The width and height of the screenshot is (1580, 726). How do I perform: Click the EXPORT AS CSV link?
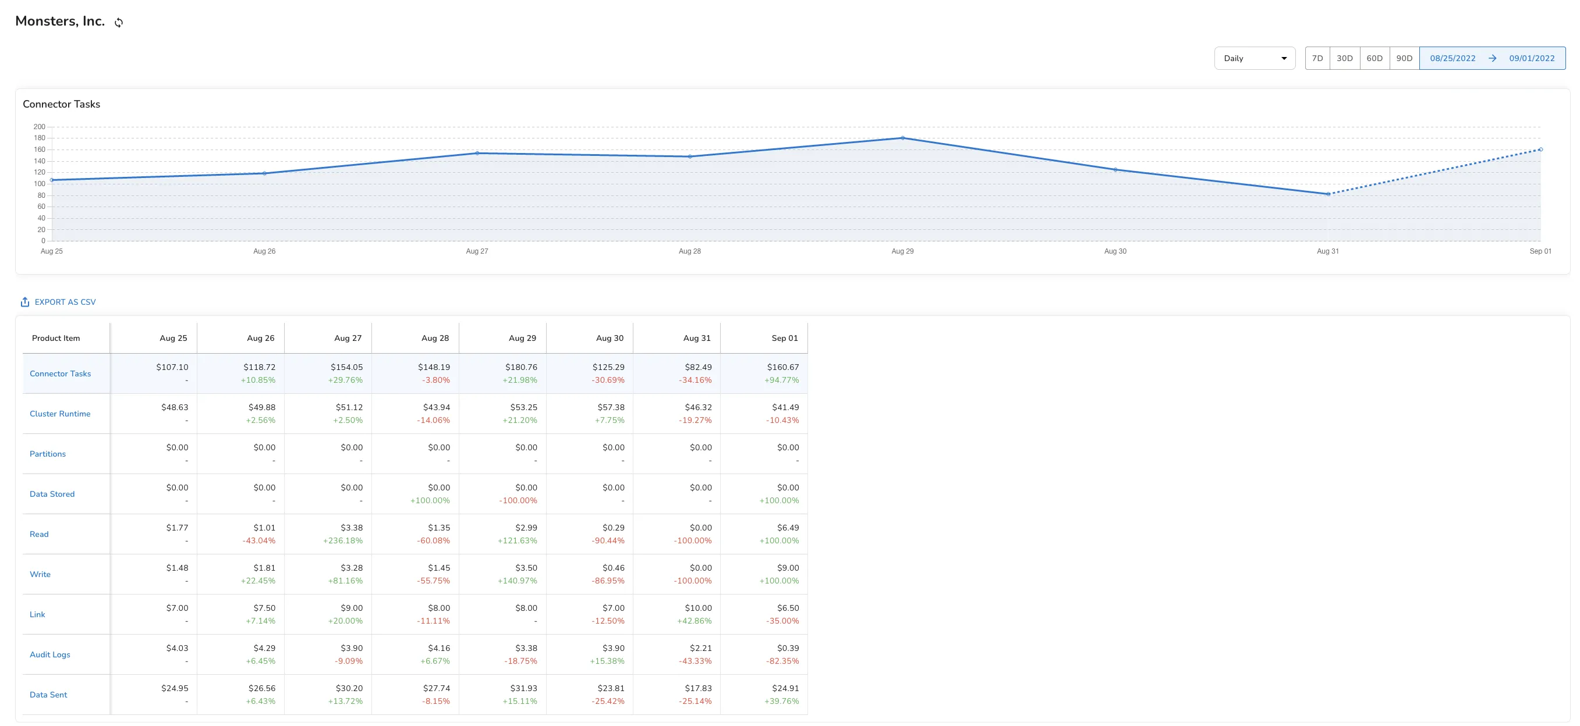click(65, 302)
